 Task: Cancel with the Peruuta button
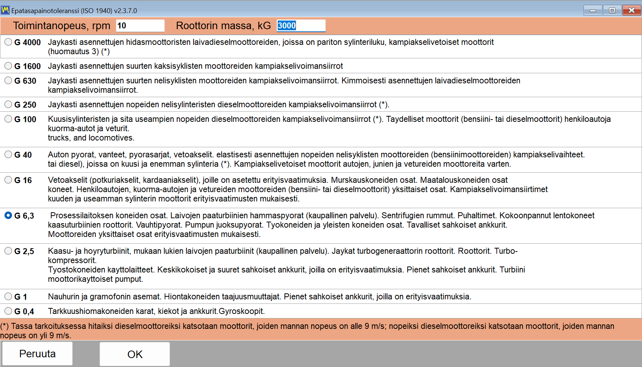tap(37, 354)
